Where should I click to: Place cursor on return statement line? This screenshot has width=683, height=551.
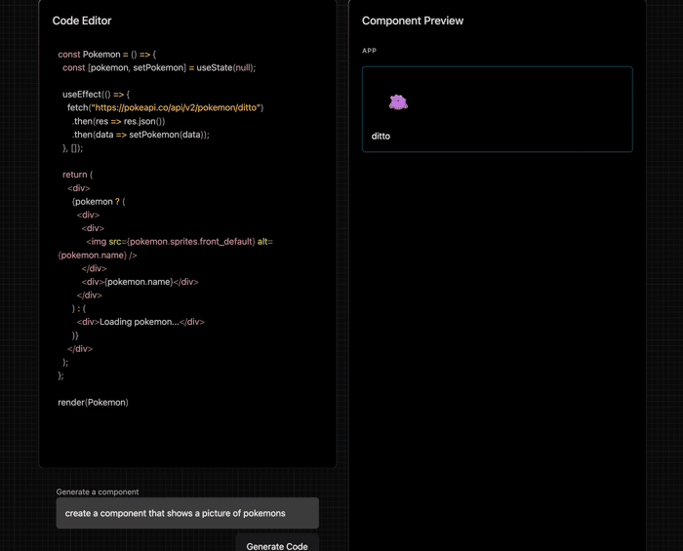coord(77,175)
